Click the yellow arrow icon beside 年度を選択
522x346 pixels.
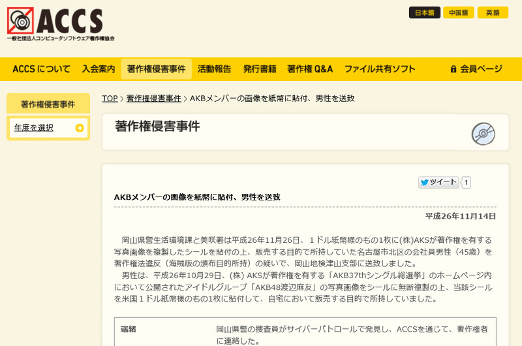(80, 128)
